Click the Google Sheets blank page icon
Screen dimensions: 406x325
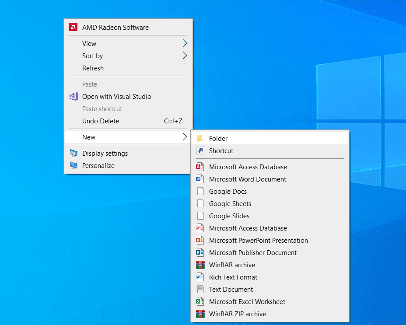[x=200, y=203]
